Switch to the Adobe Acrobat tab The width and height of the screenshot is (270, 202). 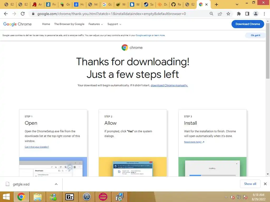(37, 4)
